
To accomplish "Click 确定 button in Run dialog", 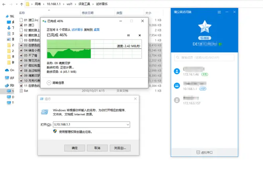I will 75,148.
